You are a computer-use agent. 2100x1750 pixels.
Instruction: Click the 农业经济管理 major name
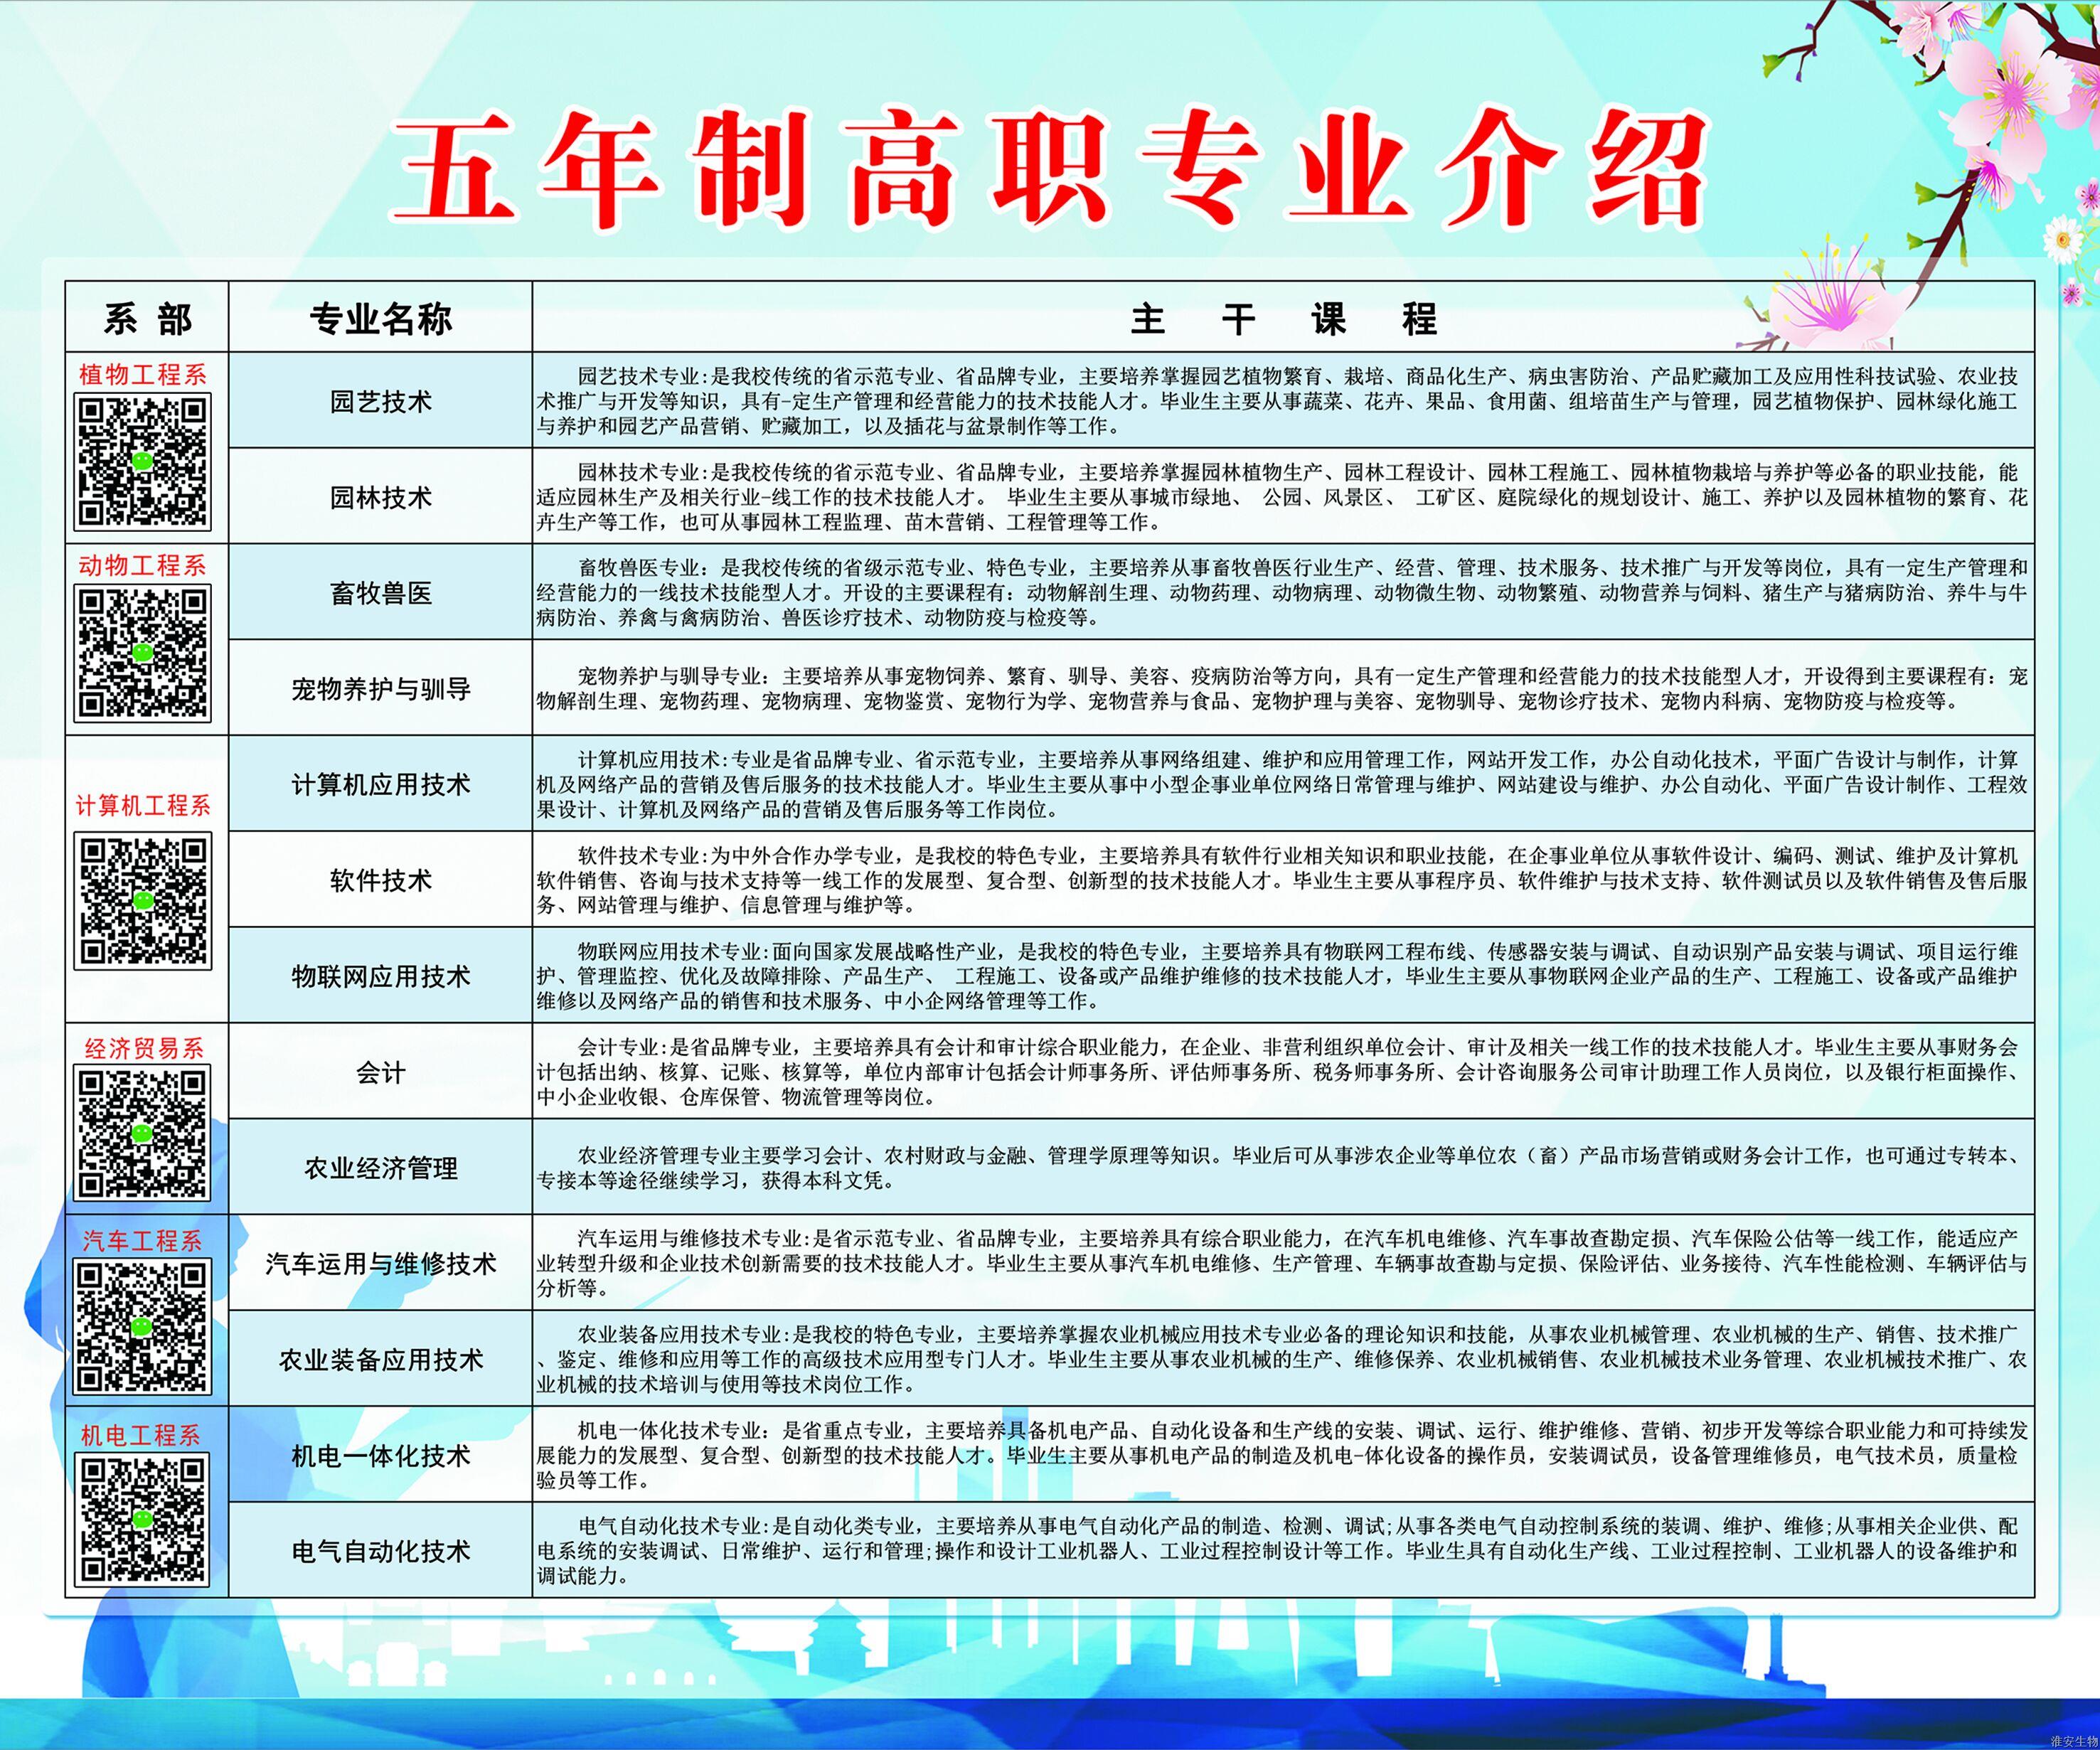tap(380, 1168)
